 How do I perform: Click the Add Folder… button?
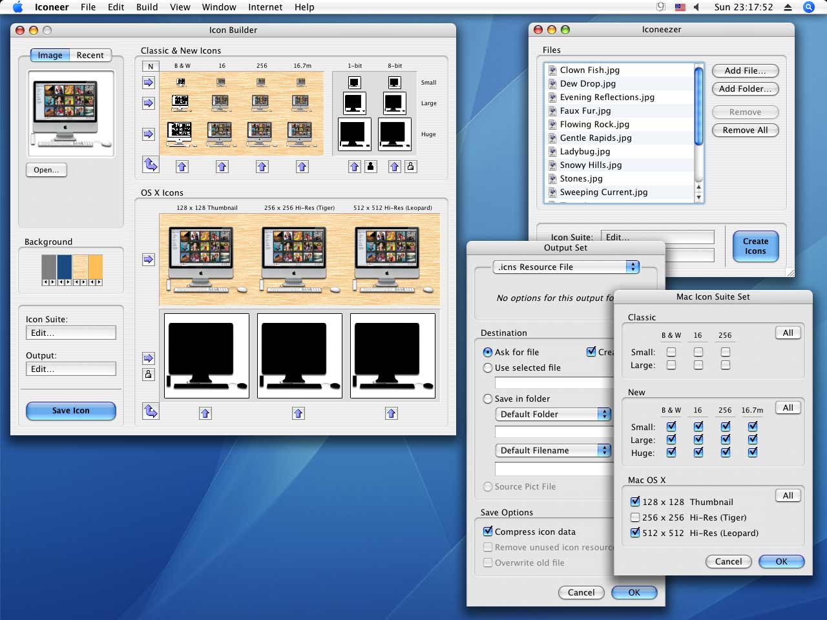tap(745, 89)
